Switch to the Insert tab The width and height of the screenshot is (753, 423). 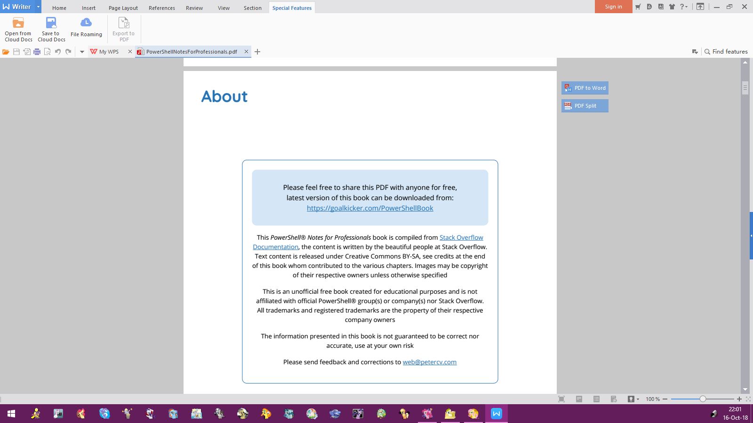pyautogui.click(x=88, y=8)
